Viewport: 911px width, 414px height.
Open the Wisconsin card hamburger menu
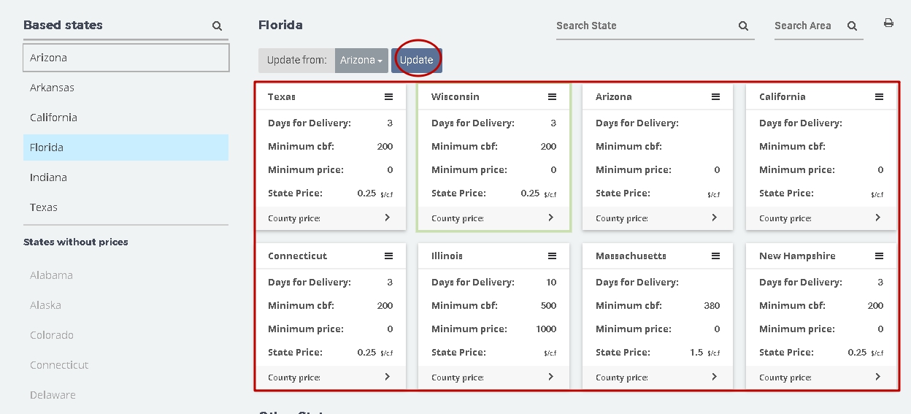point(552,96)
